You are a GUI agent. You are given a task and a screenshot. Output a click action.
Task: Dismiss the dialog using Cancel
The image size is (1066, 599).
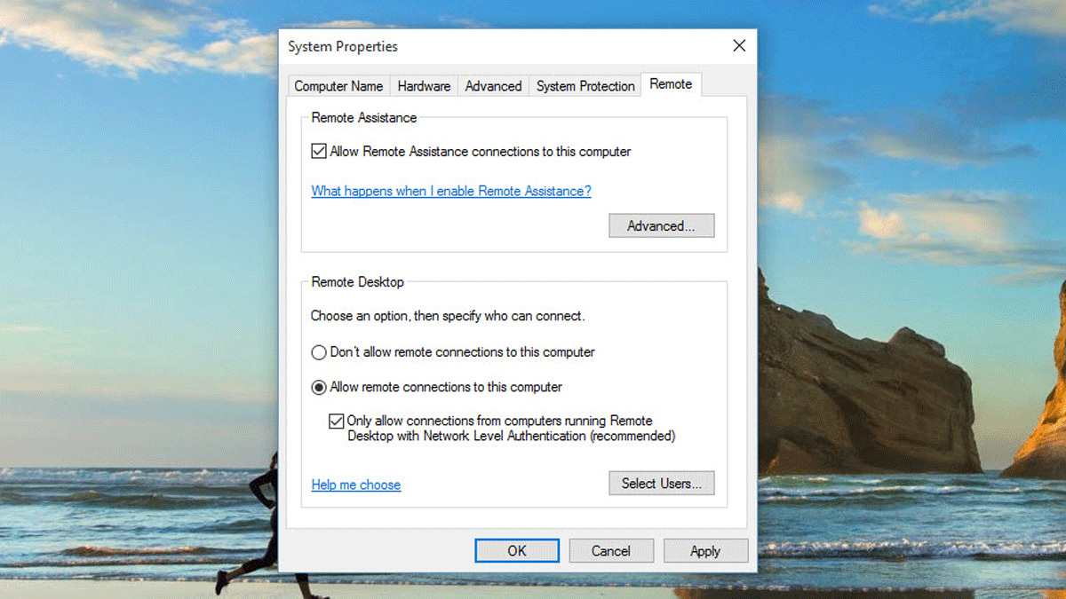pos(611,550)
